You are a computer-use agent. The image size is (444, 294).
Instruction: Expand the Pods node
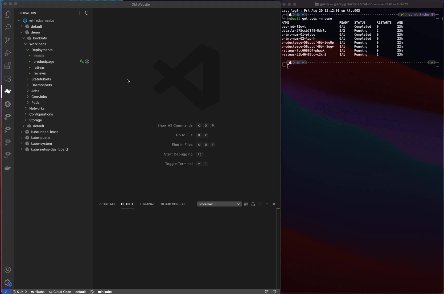pos(28,102)
